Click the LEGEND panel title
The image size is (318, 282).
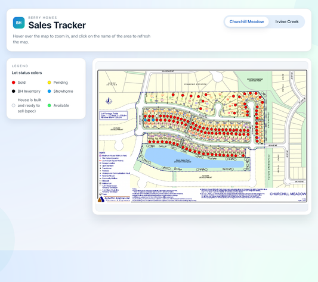(x=20, y=66)
